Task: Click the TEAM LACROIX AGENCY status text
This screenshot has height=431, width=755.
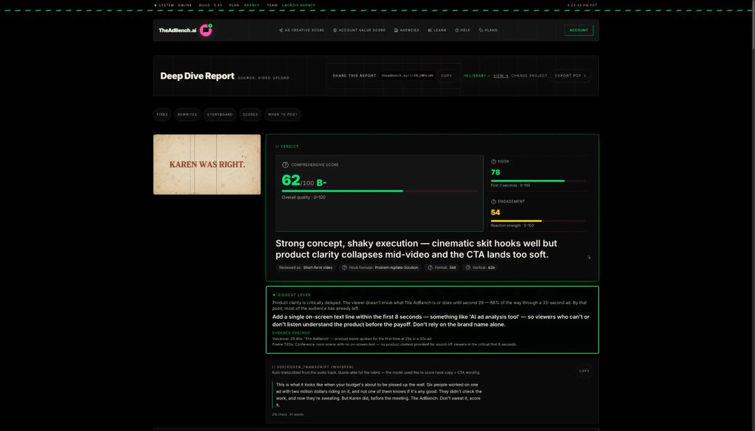Action: [x=291, y=5]
